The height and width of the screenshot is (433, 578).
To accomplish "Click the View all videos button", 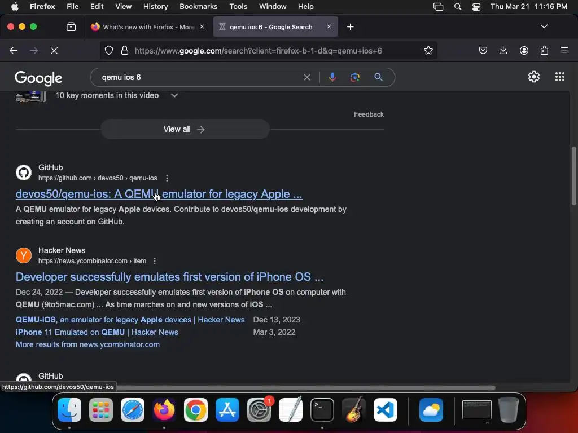I will 185,129.
